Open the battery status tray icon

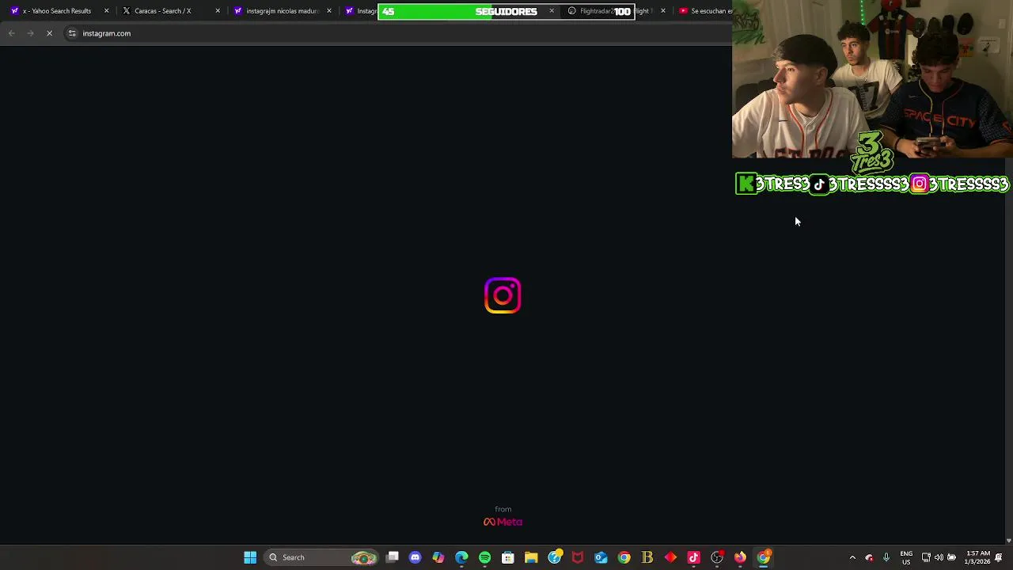click(x=951, y=557)
